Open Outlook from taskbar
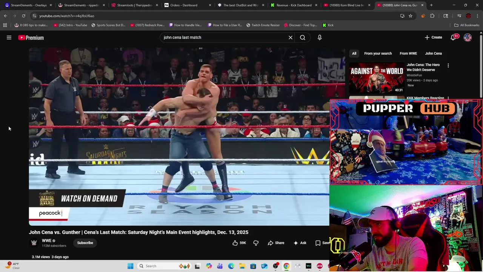483x272 pixels. pyautogui.click(x=264, y=266)
